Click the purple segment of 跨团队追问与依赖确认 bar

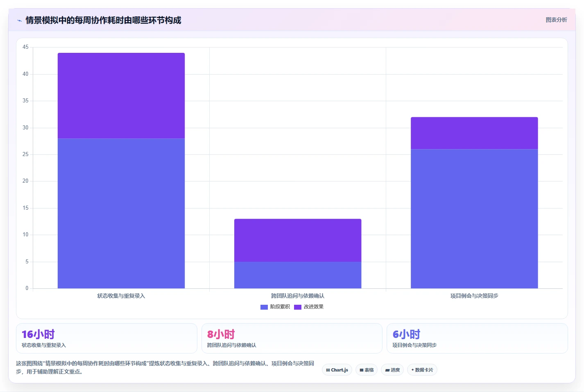pos(298,240)
